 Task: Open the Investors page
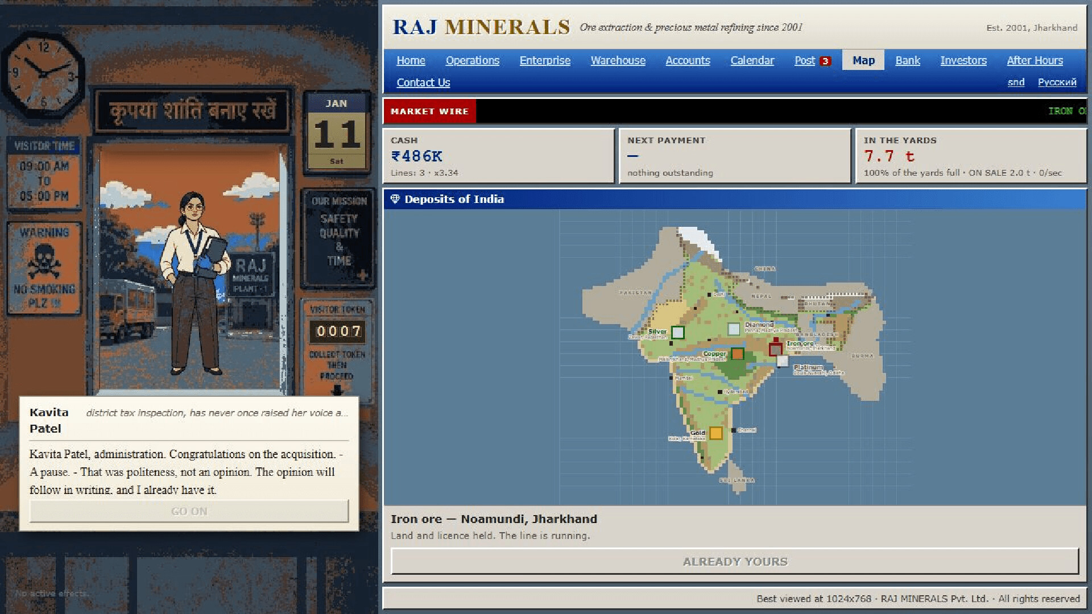pos(963,60)
